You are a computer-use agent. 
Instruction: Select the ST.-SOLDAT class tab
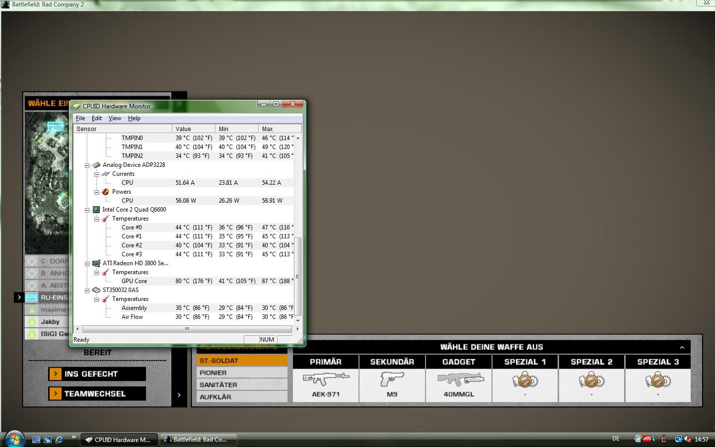pyautogui.click(x=242, y=361)
